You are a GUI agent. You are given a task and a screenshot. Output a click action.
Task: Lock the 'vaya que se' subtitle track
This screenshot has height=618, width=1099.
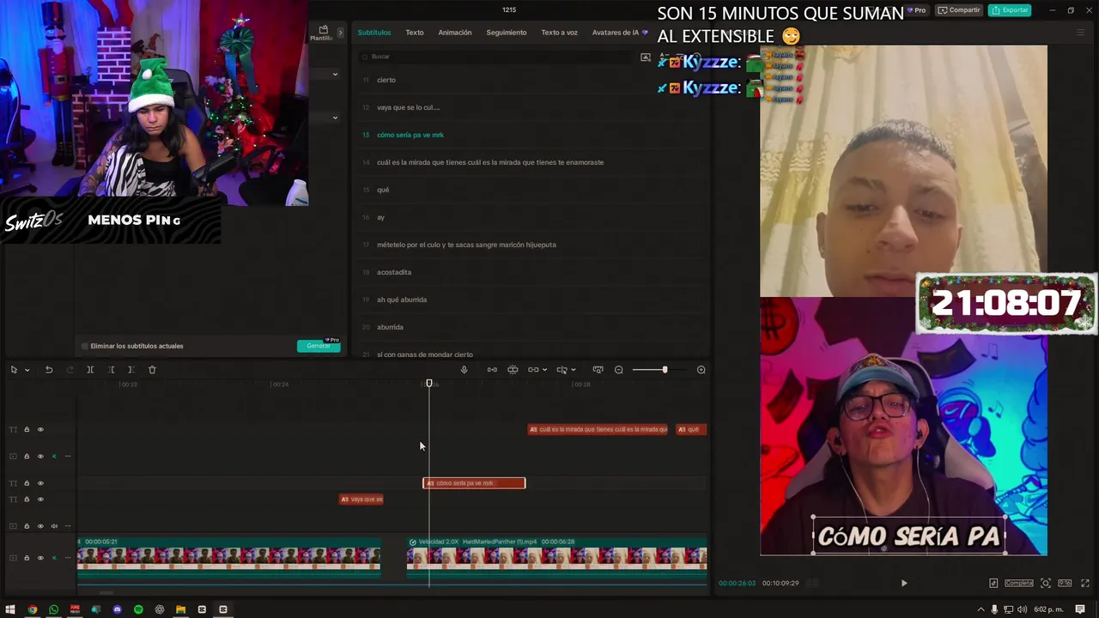27,499
